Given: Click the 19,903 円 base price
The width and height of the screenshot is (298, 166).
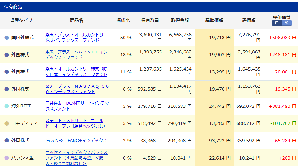Looking at the screenshot, I should coord(220,55).
